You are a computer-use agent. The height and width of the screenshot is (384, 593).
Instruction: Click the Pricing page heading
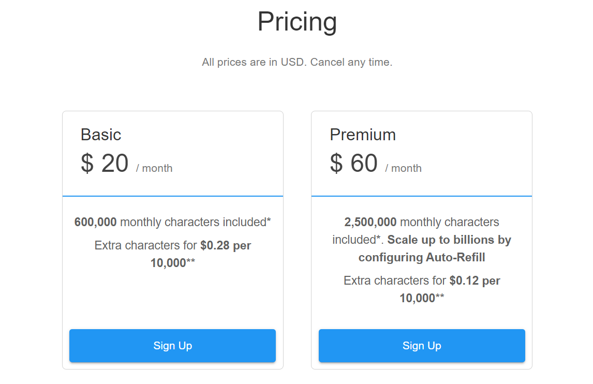(x=297, y=22)
